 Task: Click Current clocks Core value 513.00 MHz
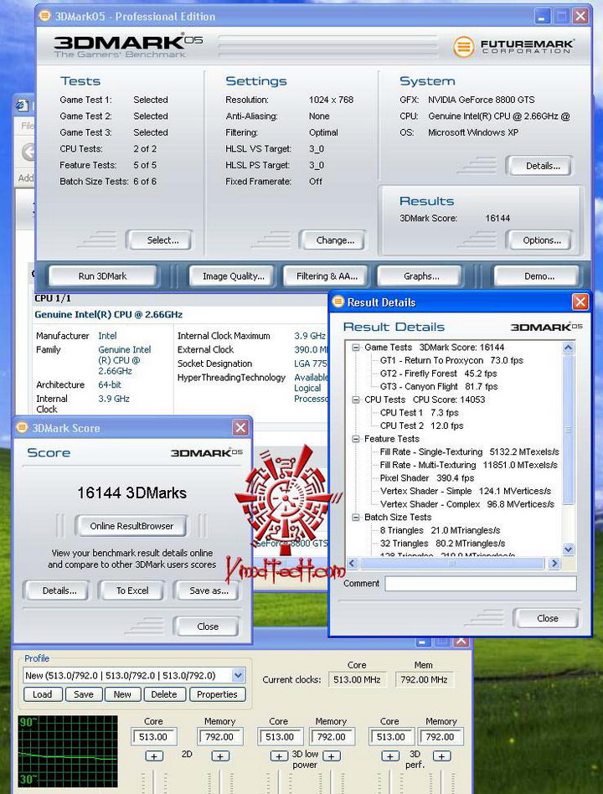tap(357, 679)
